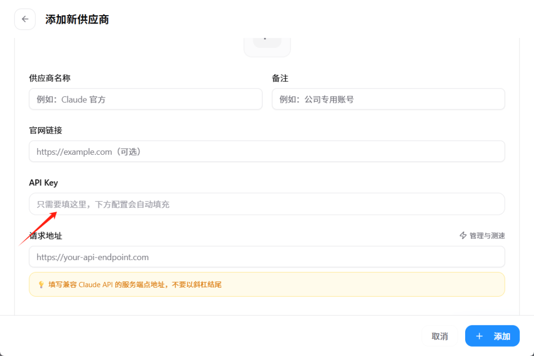Click the 请求地址 label

pyautogui.click(x=46, y=236)
